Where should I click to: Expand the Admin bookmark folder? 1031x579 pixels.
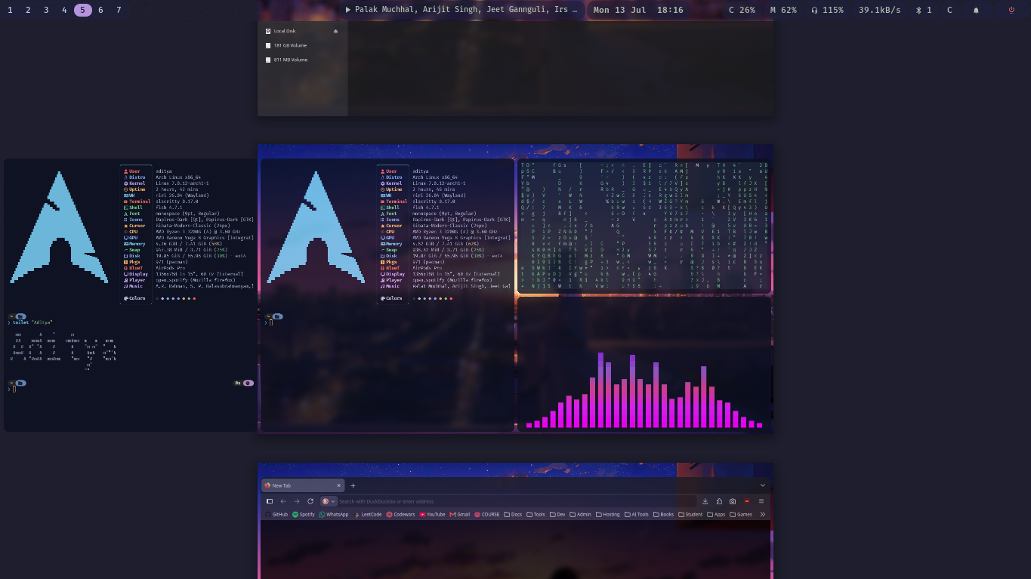pos(580,515)
